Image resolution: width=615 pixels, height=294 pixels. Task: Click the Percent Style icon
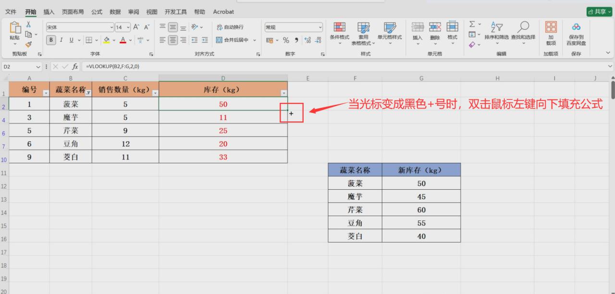click(286, 40)
